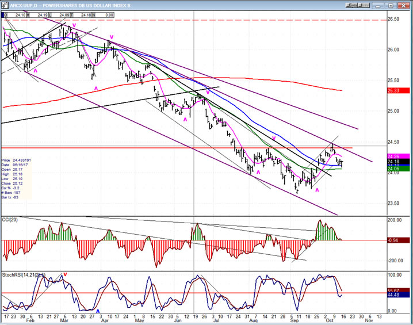Close the UUP chart window
This screenshot has height=325, width=413.
point(403,6)
